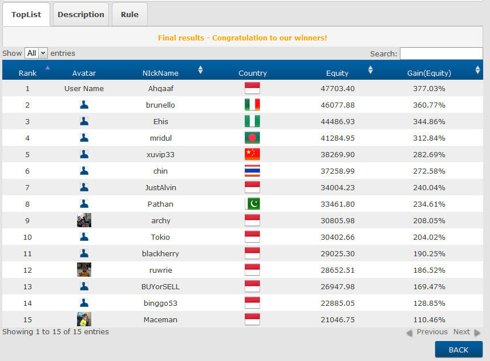Click gain value 110.46%
The width and height of the screenshot is (490, 361).
429,320
